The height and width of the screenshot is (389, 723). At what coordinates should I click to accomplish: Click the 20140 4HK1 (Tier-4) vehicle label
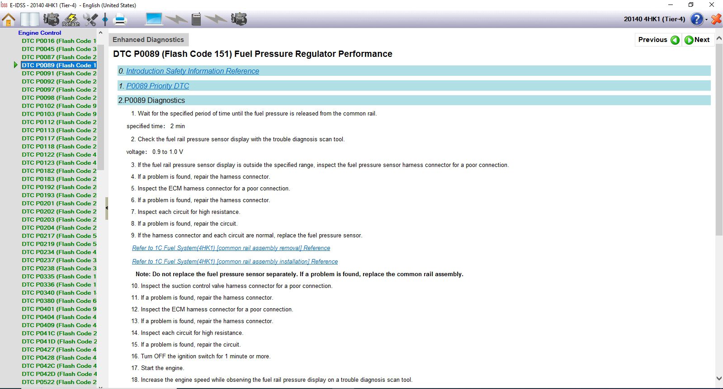(x=654, y=19)
